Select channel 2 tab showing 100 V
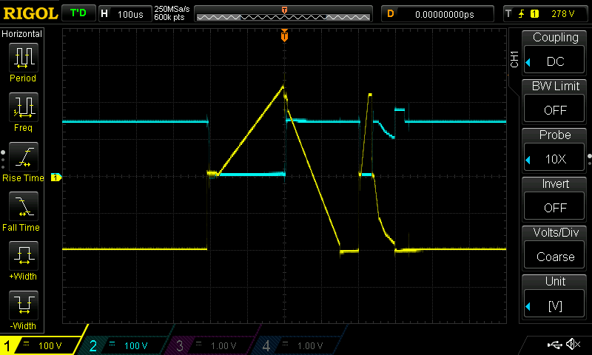This screenshot has height=355, width=592. 127,345
